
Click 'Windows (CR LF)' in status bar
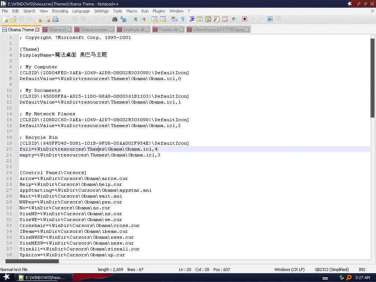[289, 270]
